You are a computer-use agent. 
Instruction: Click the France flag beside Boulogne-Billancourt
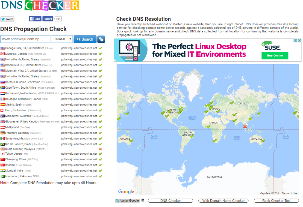[2, 99]
